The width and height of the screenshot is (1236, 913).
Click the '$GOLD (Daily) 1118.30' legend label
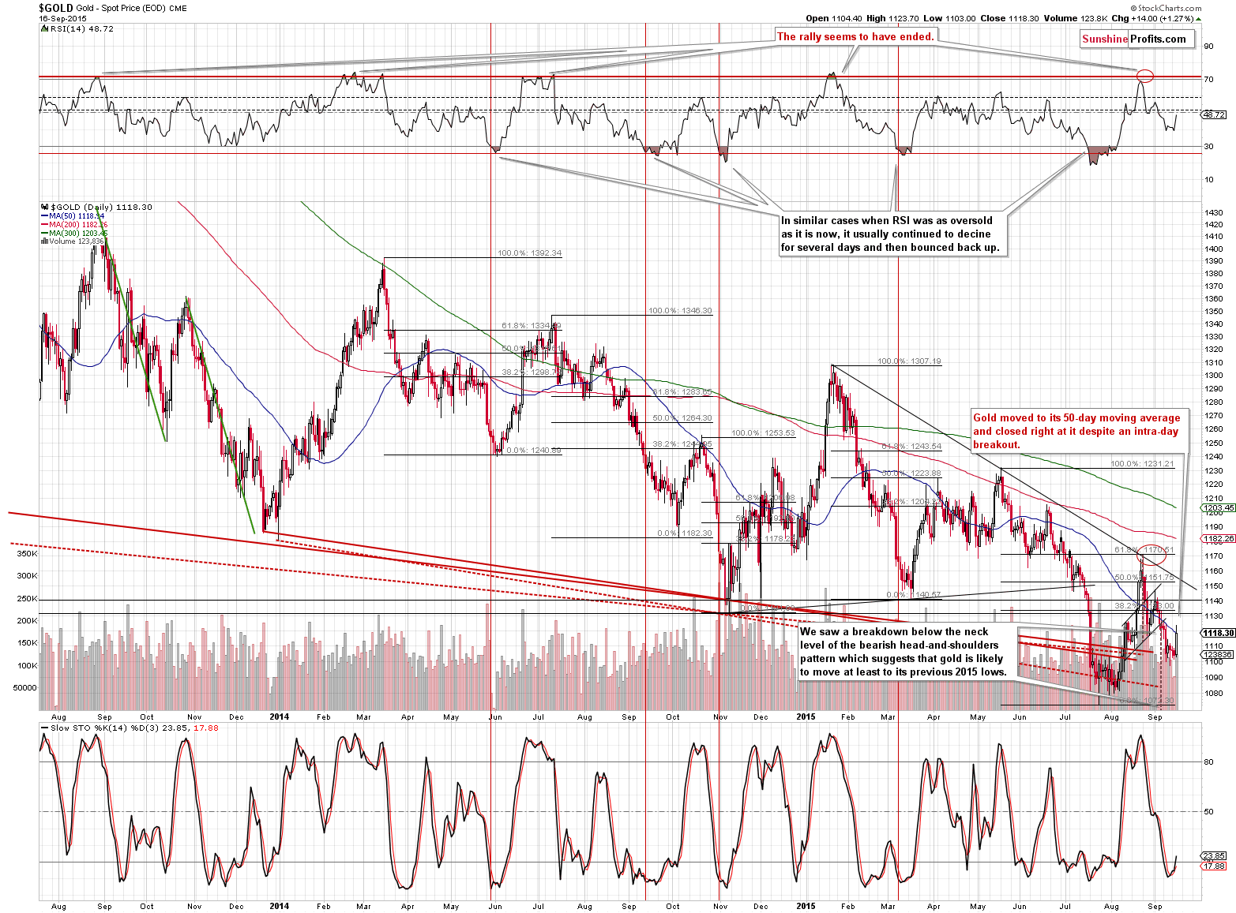click(x=101, y=207)
